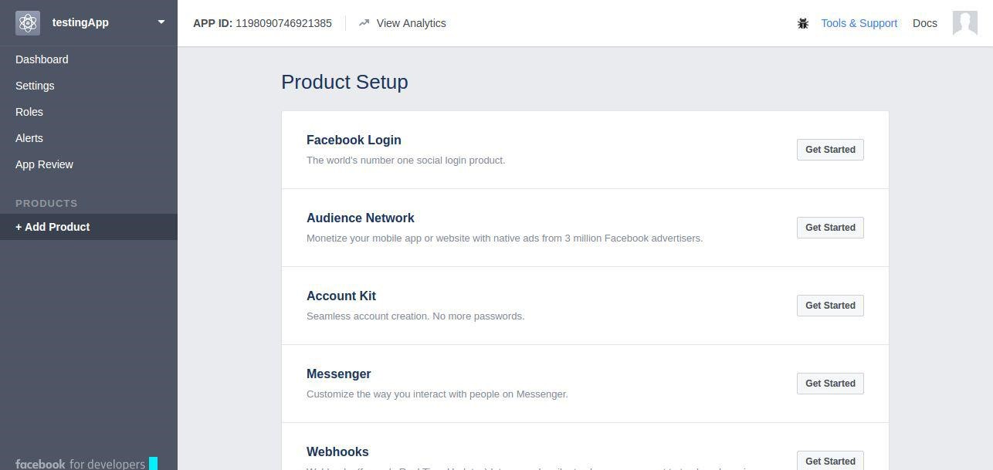This screenshot has width=993, height=470.
Task: Expand the testingApp app switcher dropdown arrow
Action: 161,22
